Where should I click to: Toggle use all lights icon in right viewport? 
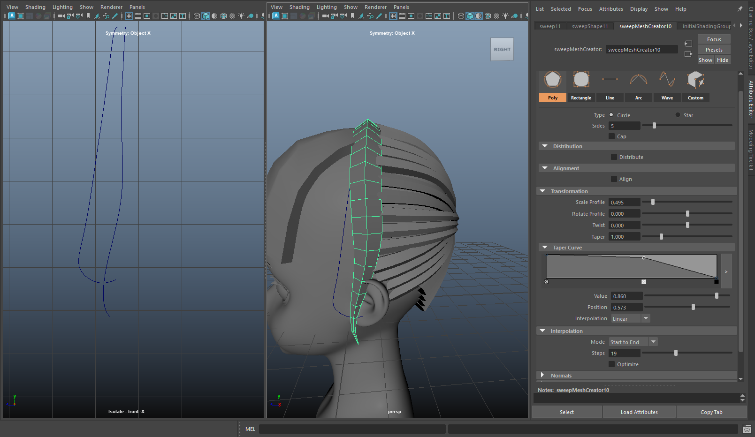pyautogui.click(x=505, y=16)
